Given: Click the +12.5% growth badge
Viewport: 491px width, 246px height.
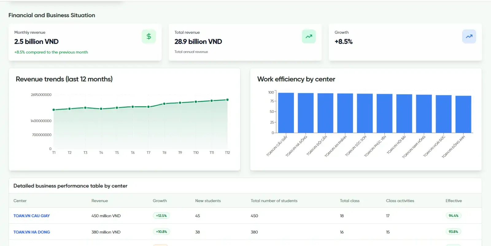Looking at the screenshot, I should pos(161,216).
